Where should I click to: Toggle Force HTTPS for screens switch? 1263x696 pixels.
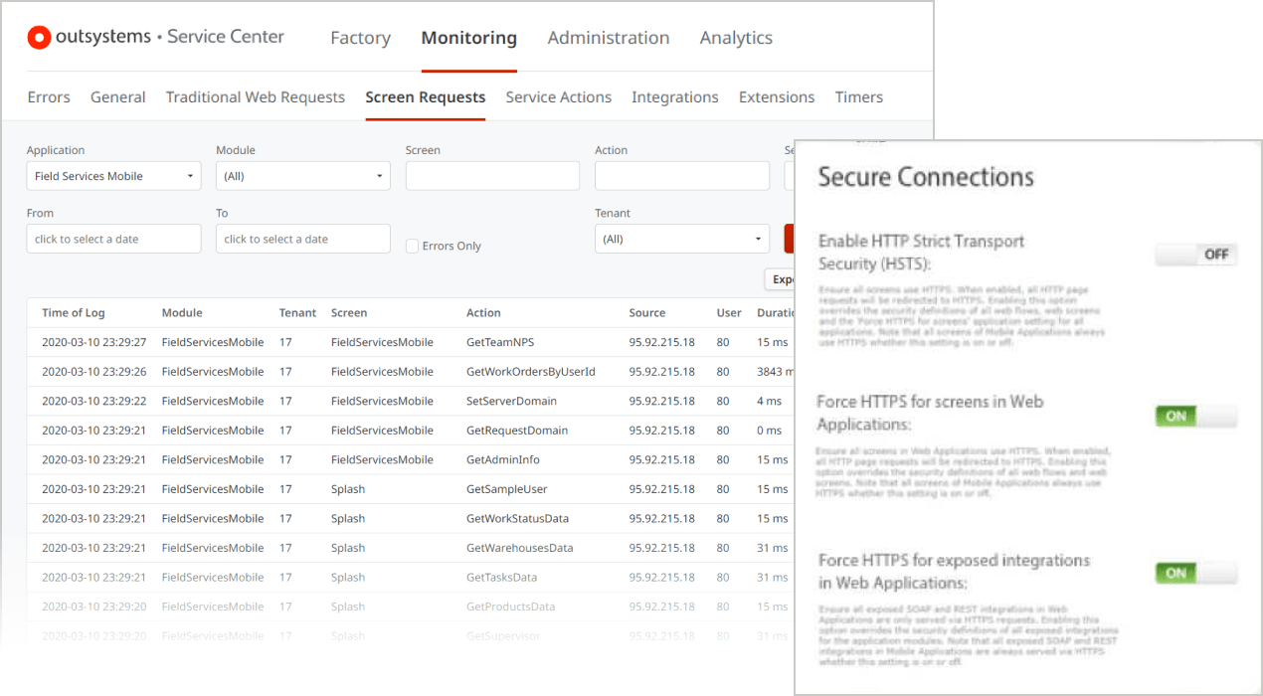point(1196,417)
